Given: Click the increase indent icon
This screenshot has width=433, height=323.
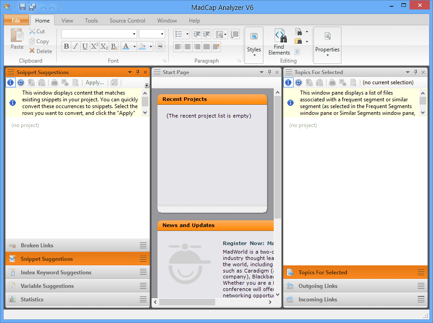Looking at the screenshot, I should (x=206, y=34).
